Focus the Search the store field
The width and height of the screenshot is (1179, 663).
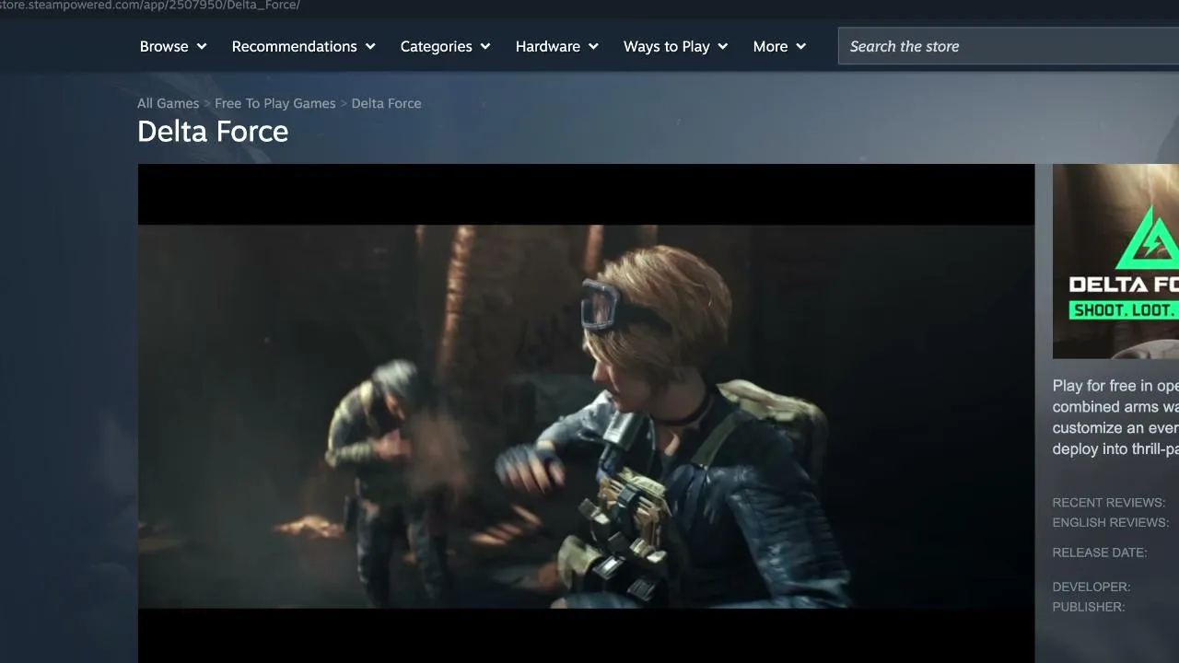click(x=1009, y=46)
